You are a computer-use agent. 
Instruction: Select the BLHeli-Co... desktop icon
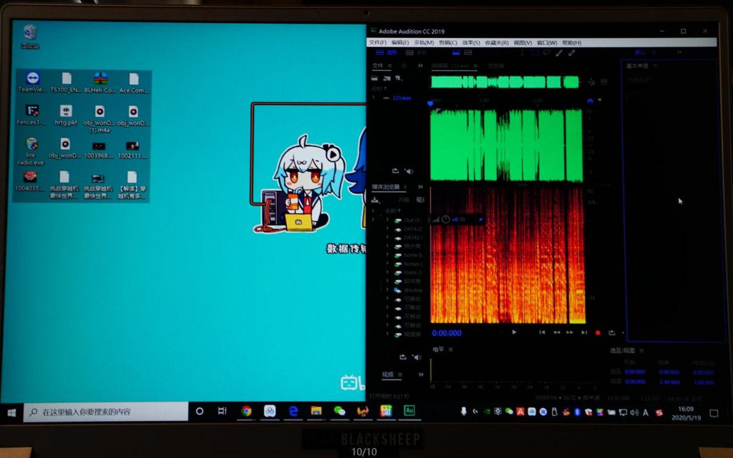tap(100, 82)
